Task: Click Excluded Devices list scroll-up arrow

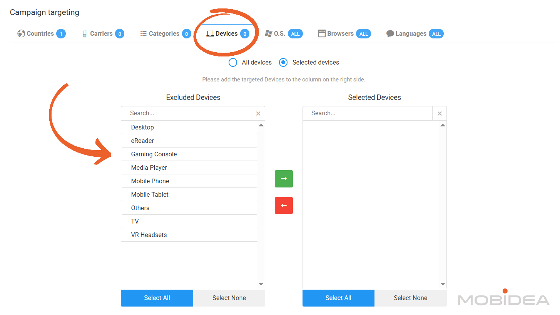Action: click(261, 125)
